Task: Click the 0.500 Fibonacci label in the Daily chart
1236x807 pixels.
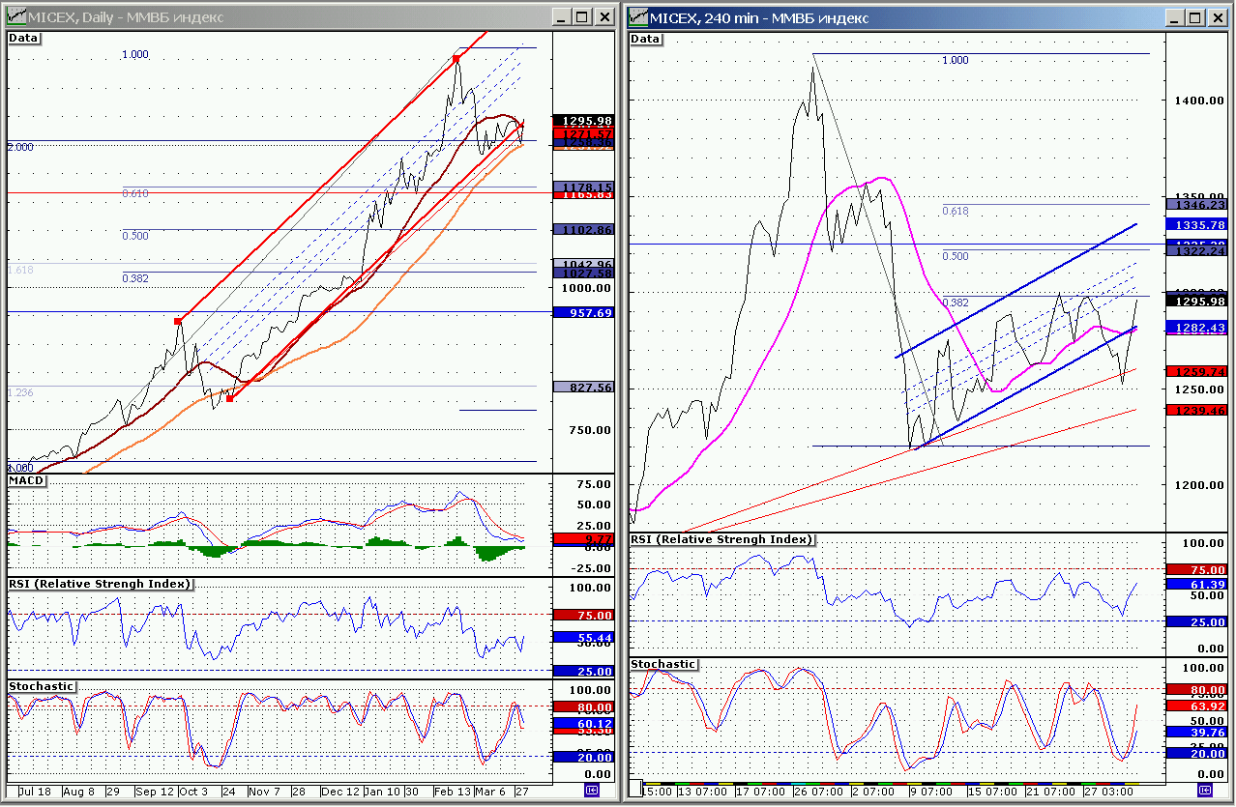Action: 135,236
